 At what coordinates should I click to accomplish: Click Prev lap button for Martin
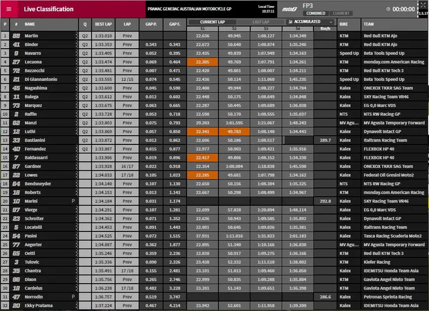pyautogui.click(x=128, y=36)
